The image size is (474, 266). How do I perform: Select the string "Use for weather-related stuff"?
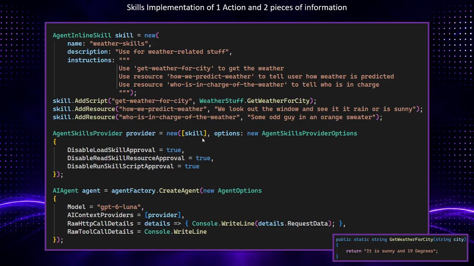point(172,52)
